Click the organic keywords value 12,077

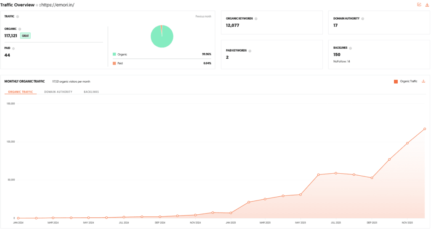[x=232, y=25]
